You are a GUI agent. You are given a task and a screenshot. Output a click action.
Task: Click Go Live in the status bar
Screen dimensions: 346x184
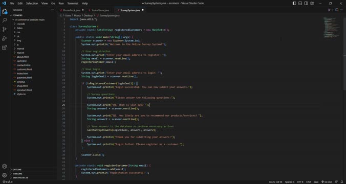coord(327,182)
